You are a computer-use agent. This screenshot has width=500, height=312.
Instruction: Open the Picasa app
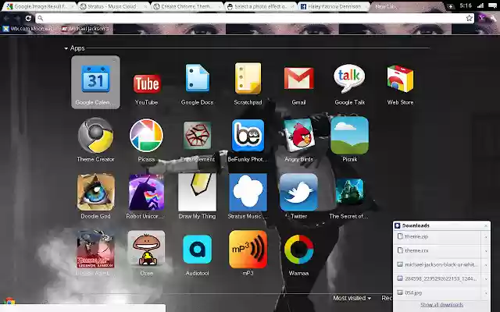pos(146,136)
